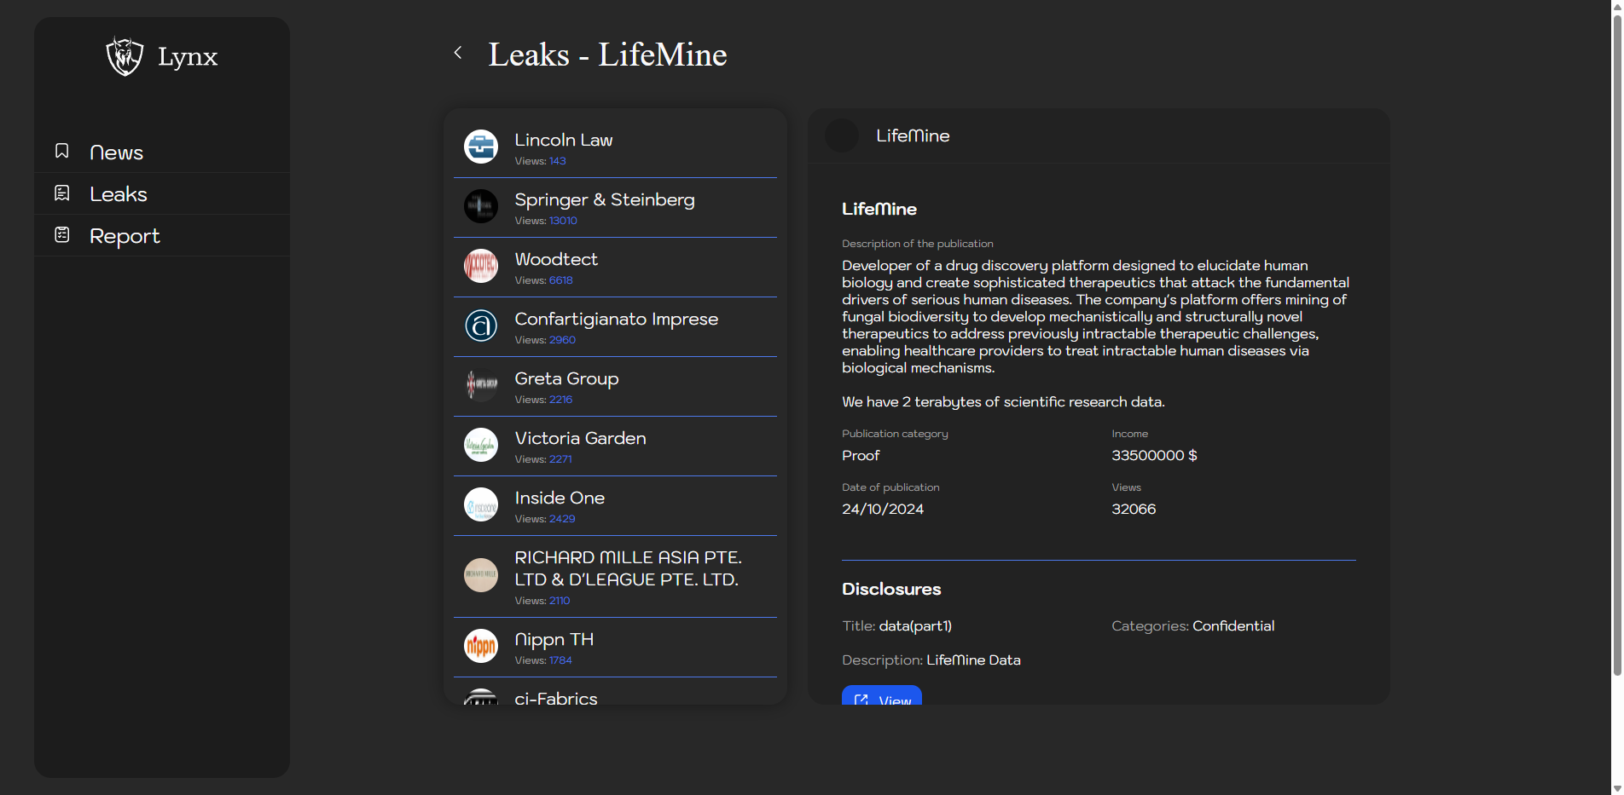The width and height of the screenshot is (1624, 795).
Task: Open the News menu item
Action: 117,153
